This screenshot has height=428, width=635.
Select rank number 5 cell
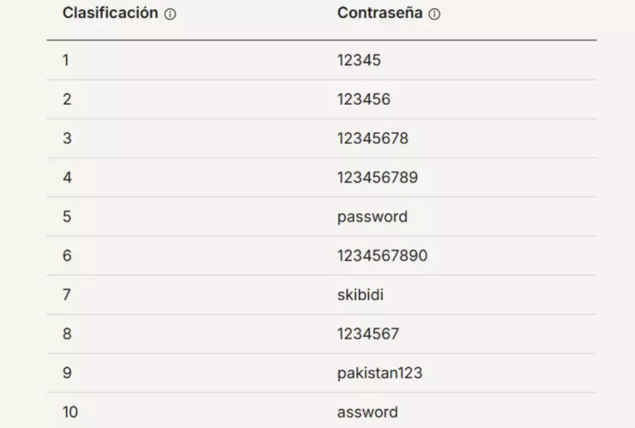point(67,216)
